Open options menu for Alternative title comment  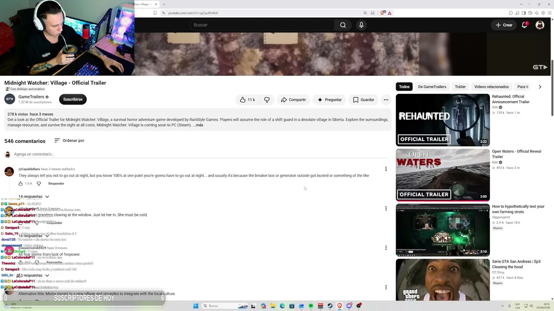pos(386,287)
